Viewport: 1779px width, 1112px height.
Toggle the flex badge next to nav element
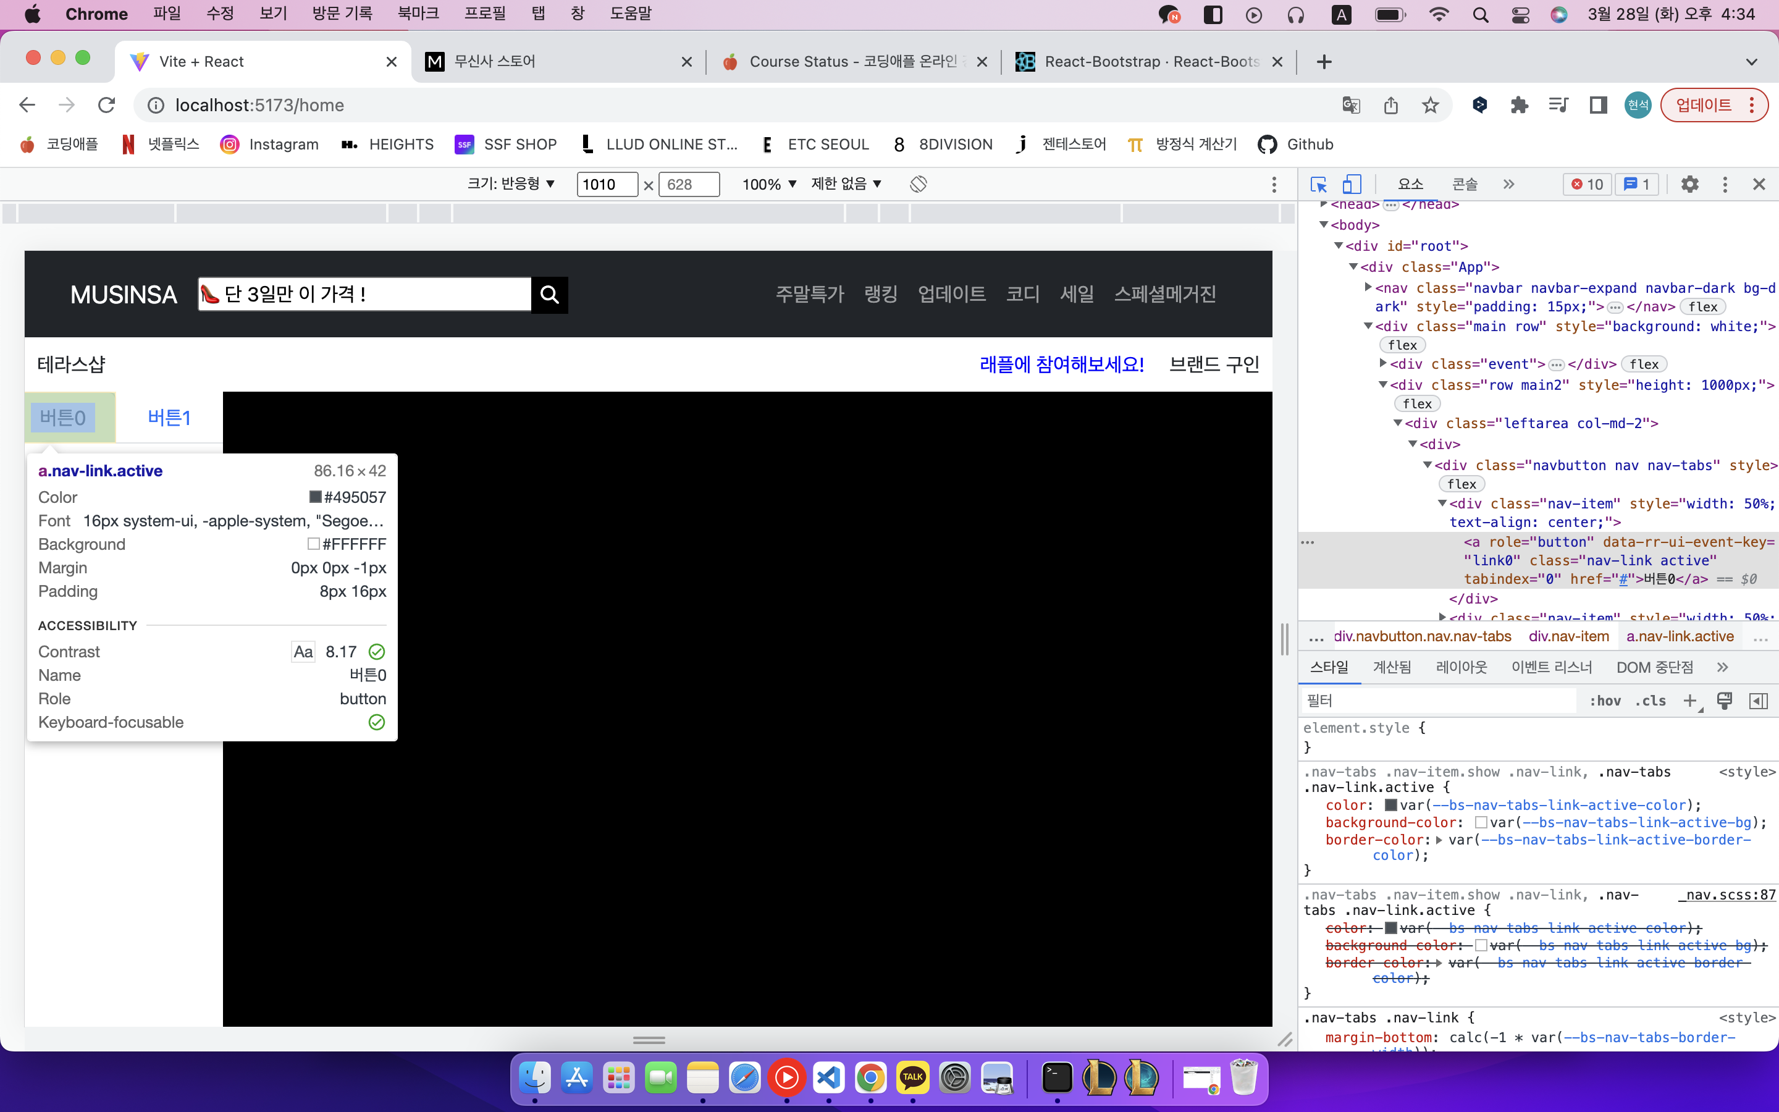tap(1702, 306)
